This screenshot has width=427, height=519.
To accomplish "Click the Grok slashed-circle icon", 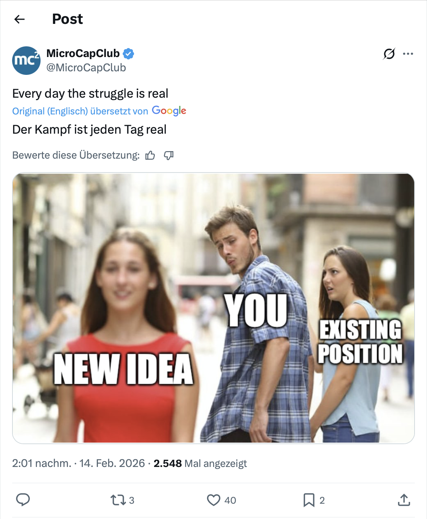I will click(389, 54).
